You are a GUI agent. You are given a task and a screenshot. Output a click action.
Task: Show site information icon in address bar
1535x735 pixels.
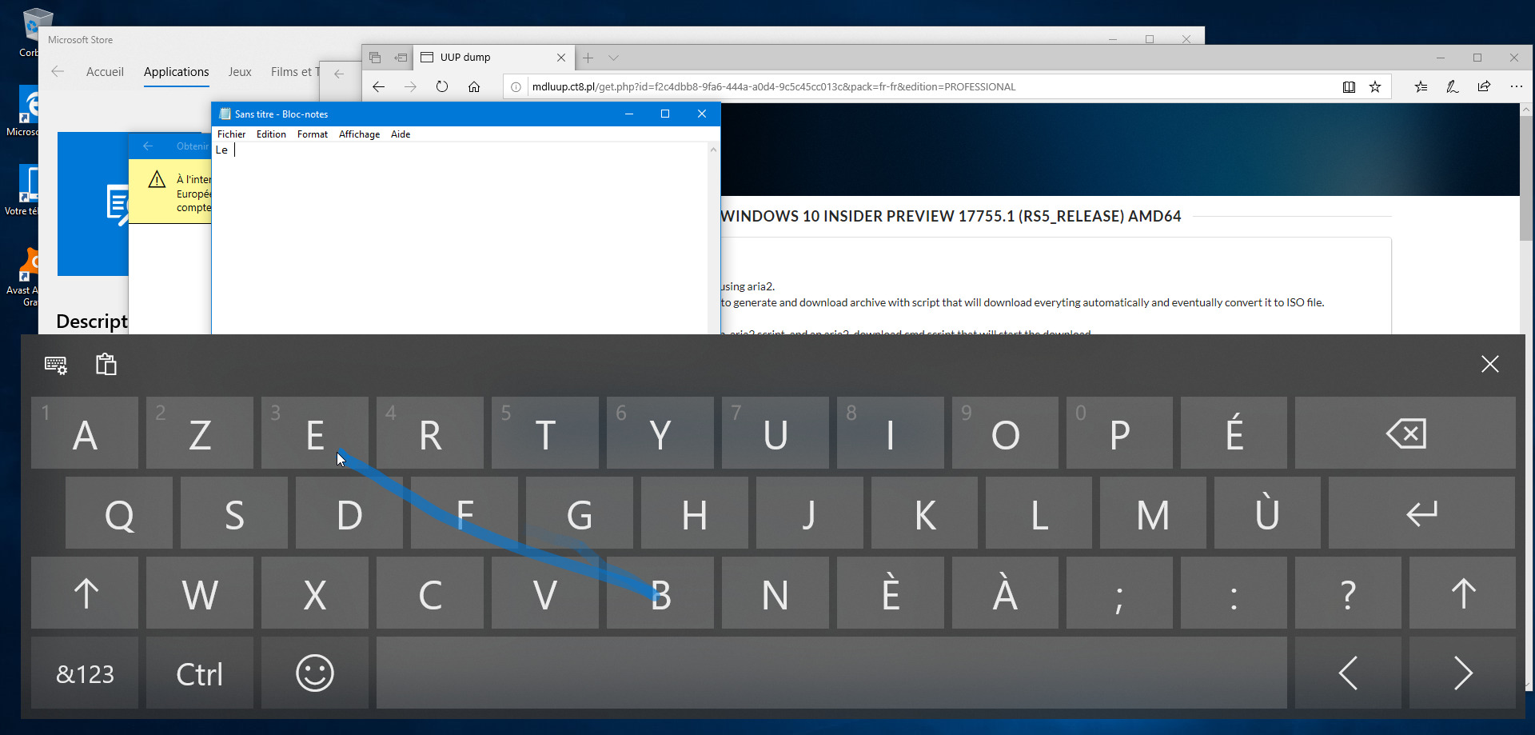click(x=516, y=87)
